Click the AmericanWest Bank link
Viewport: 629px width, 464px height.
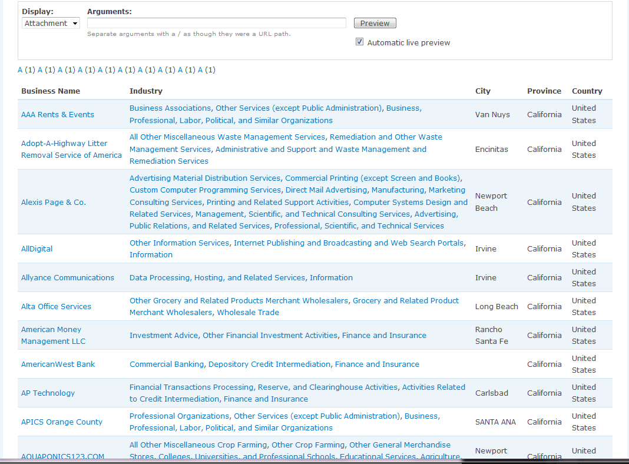click(x=58, y=364)
